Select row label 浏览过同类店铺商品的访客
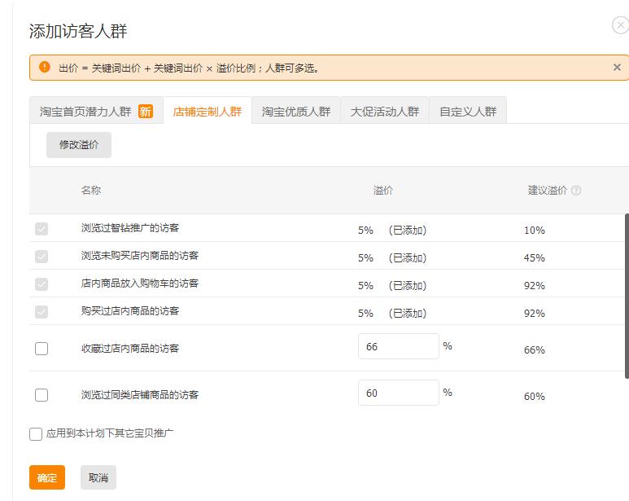The height and width of the screenshot is (501, 629). [x=140, y=395]
